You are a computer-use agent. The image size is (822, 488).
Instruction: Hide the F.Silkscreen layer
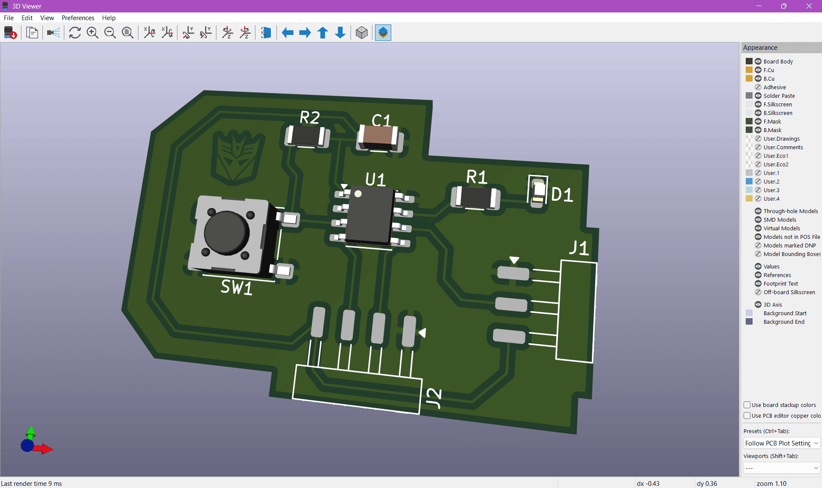[758, 104]
